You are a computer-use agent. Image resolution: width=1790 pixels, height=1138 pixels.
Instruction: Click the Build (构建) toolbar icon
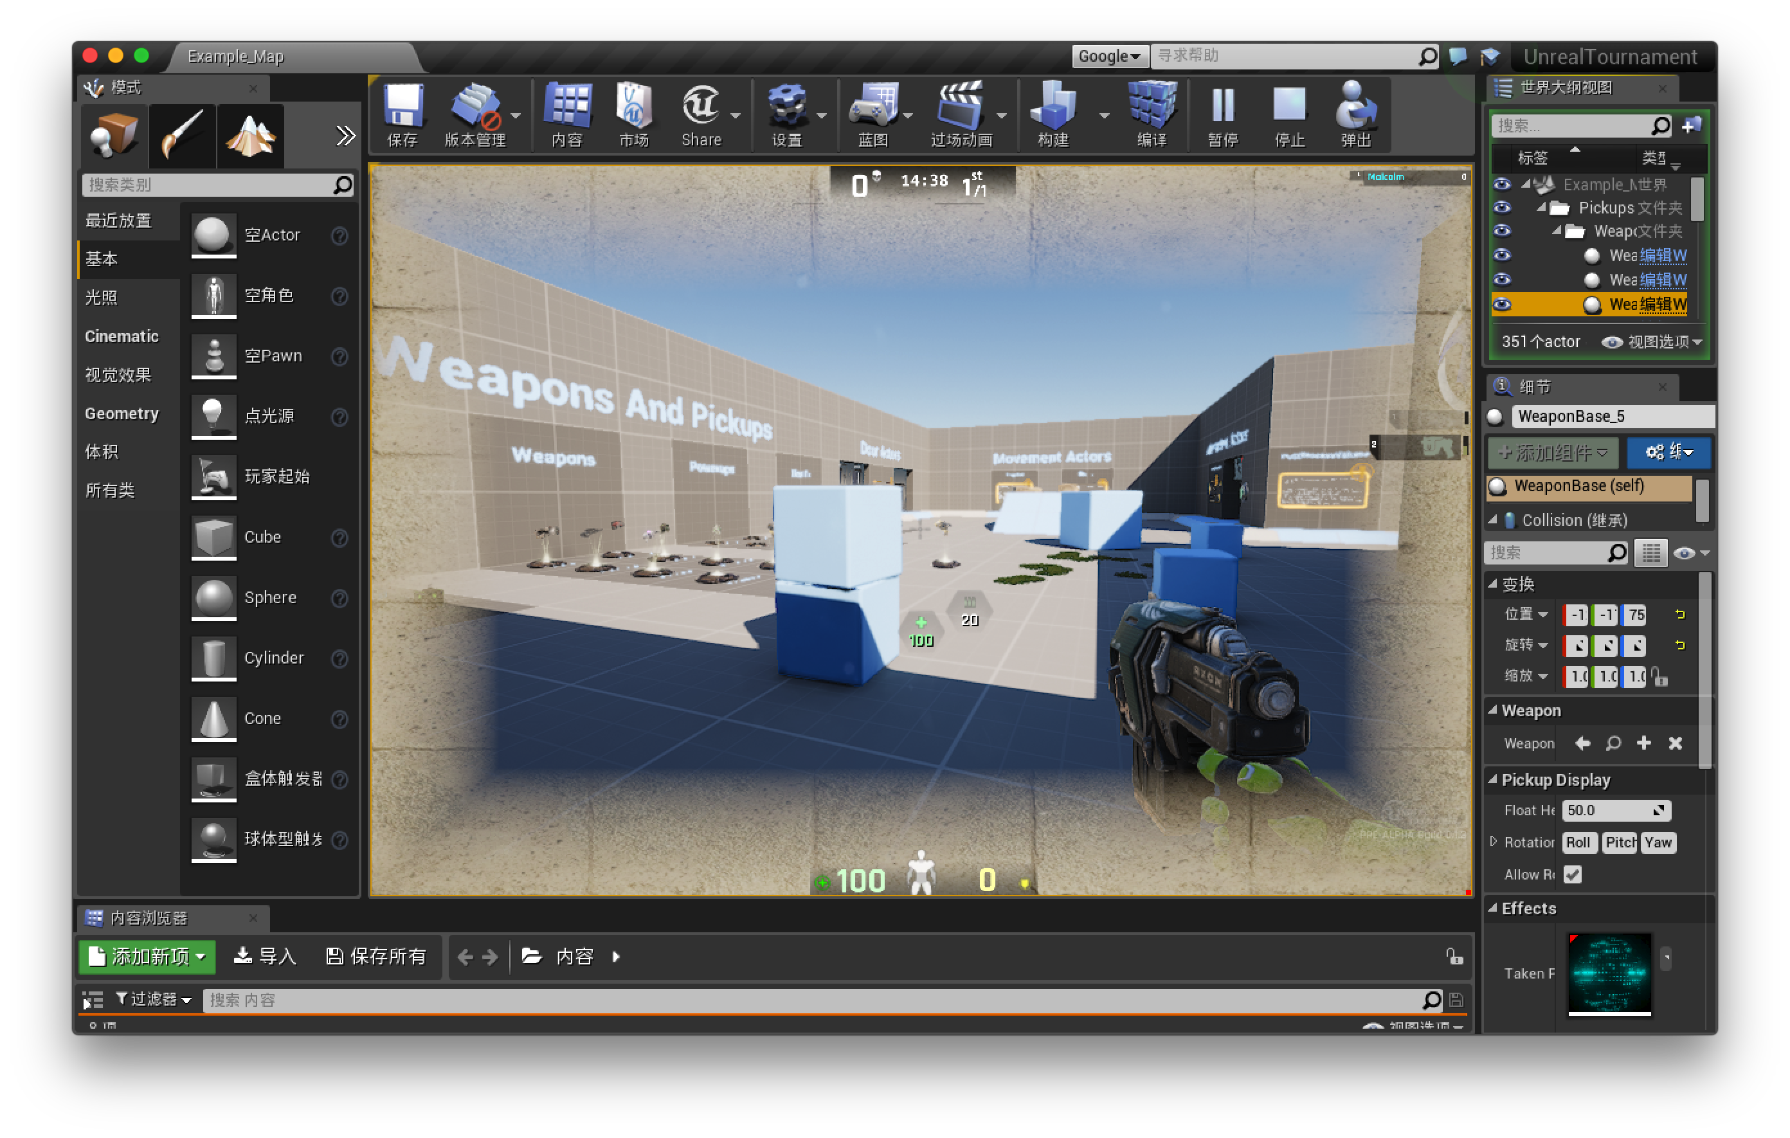click(x=1053, y=107)
